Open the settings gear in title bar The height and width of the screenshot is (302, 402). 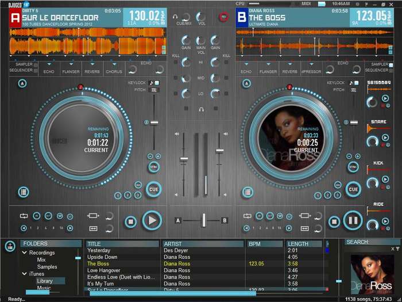pyautogui.click(x=358, y=4)
